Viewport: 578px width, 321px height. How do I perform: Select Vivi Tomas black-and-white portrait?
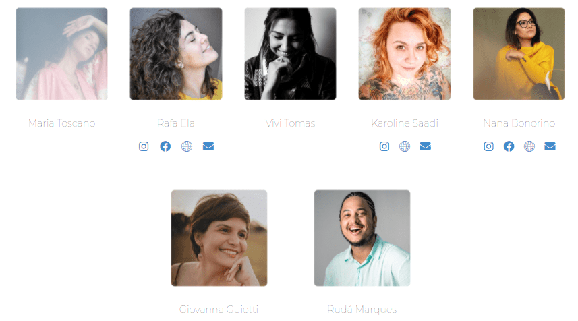point(291,54)
